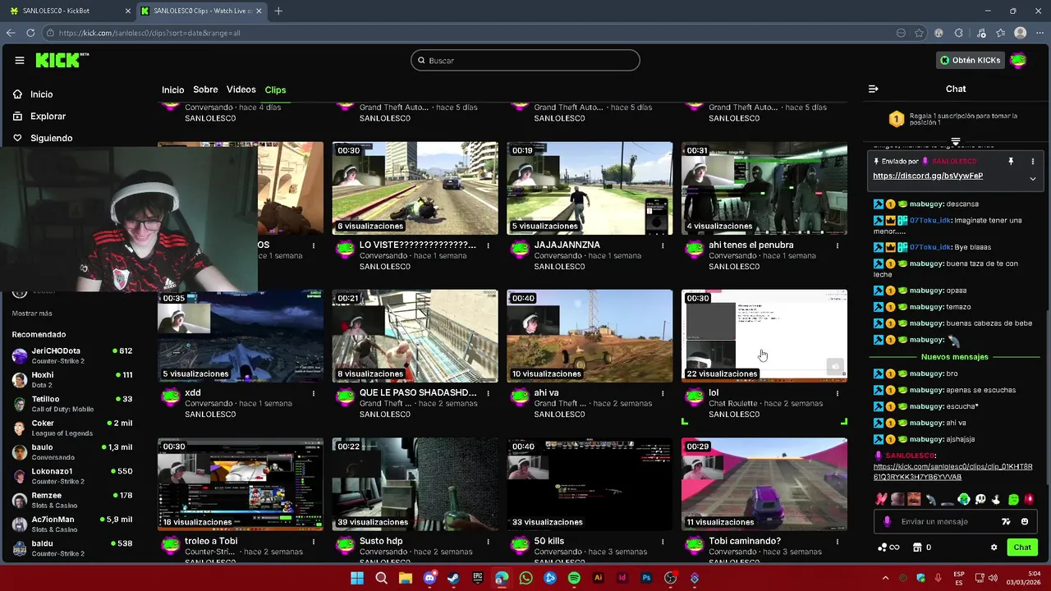Open options for JAJAJANNZNA clip
The height and width of the screenshot is (591, 1051).
pos(663,245)
